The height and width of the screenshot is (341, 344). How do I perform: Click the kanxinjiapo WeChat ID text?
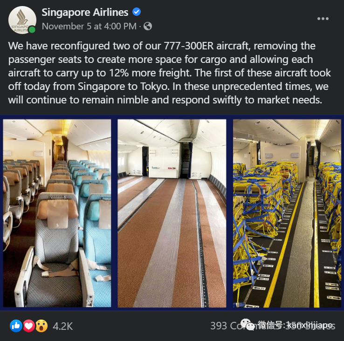point(310,325)
